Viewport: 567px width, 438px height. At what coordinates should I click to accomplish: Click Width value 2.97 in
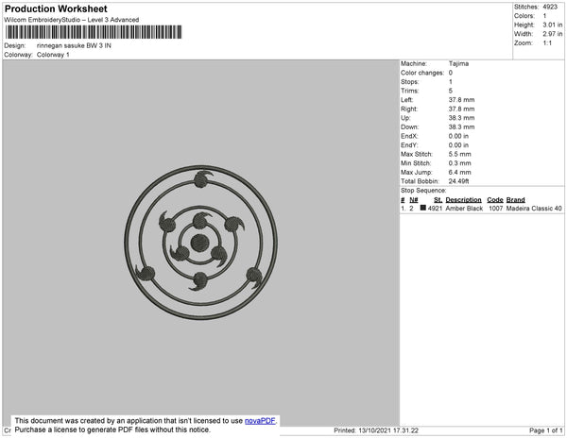click(x=553, y=34)
